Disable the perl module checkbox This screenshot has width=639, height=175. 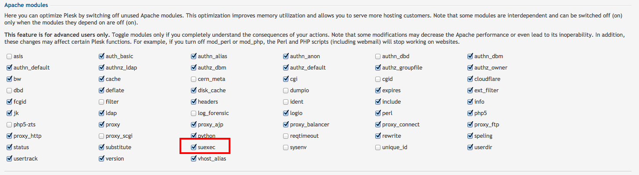pos(378,113)
